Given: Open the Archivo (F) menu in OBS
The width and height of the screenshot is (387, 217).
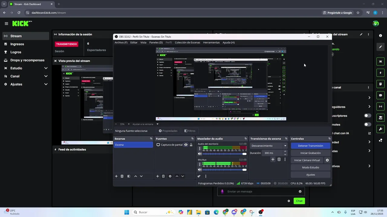Looking at the screenshot, I should click(x=121, y=42).
